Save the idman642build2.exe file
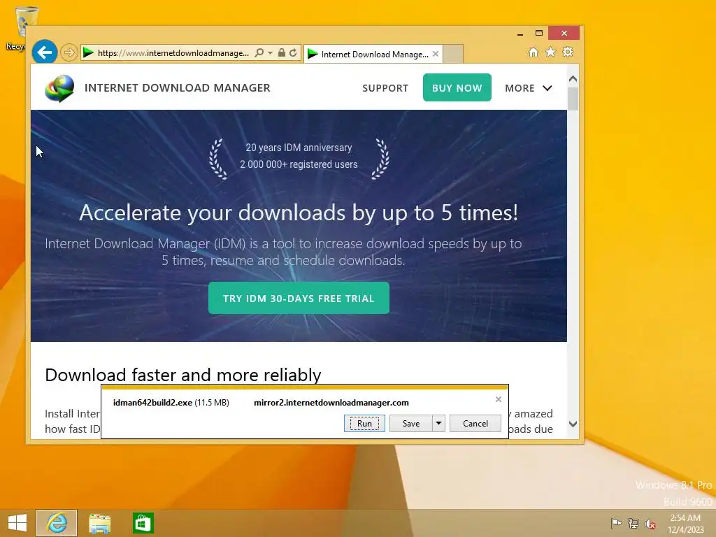 click(x=411, y=423)
